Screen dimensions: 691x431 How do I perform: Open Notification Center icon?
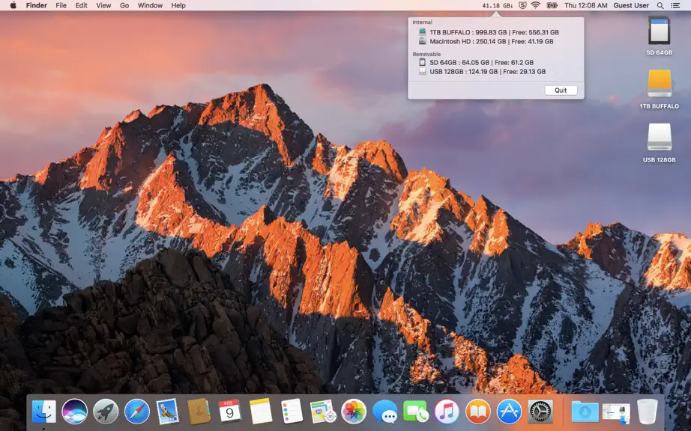(x=675, y=5)
